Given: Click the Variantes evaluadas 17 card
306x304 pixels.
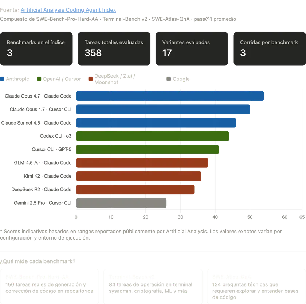Looking at the screenshot, I should (192, 49).
